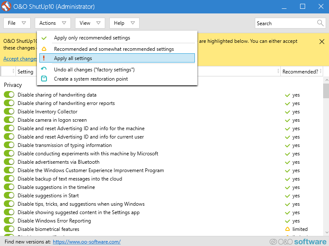Click green check beside camera in logon row
The image size is (329, 246).
(x=288, y=120)
